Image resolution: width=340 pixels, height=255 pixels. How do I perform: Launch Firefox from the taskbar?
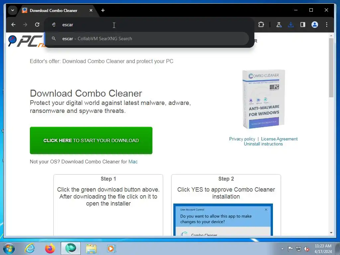pos(50,248)
